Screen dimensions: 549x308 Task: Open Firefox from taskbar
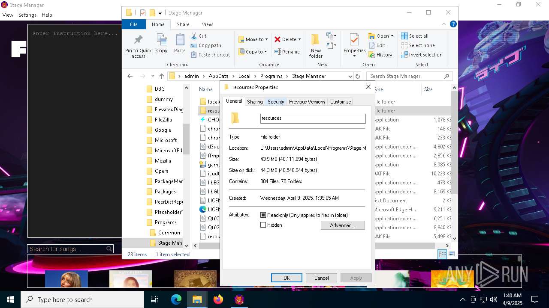[x=218, y=299]
